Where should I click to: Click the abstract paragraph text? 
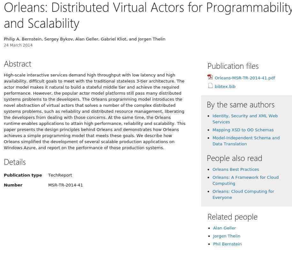pyautogui.click(x=94, y=112)
